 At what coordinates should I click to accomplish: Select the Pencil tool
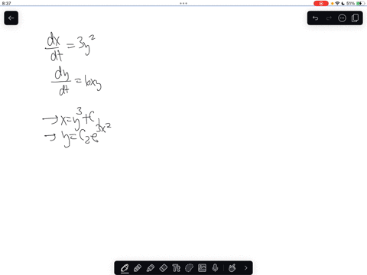point(138,268)
